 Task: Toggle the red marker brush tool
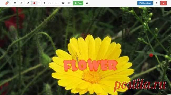point(34,3)
